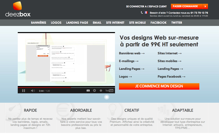Click the phone icon in header
Viewport: 219px width, 135px height.
click(x=142, y=12)
